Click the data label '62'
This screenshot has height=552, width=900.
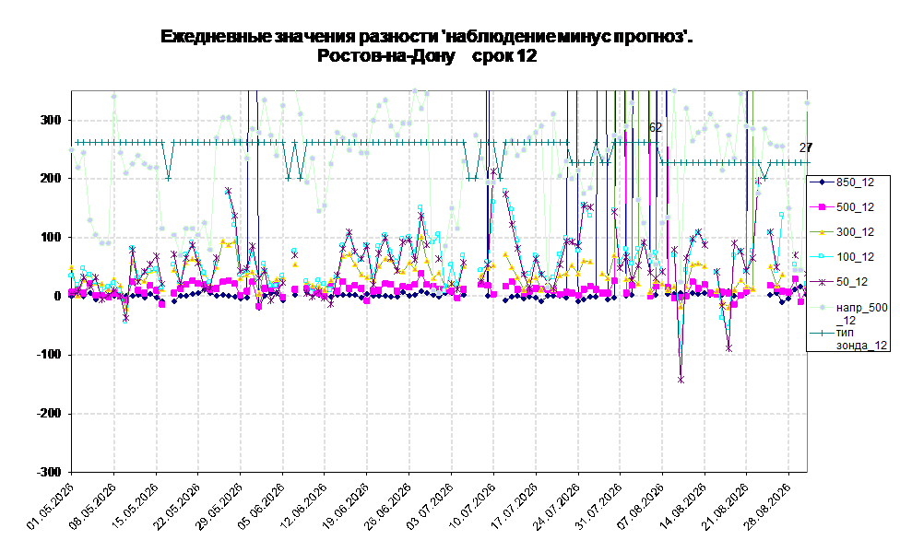(656, 127)
